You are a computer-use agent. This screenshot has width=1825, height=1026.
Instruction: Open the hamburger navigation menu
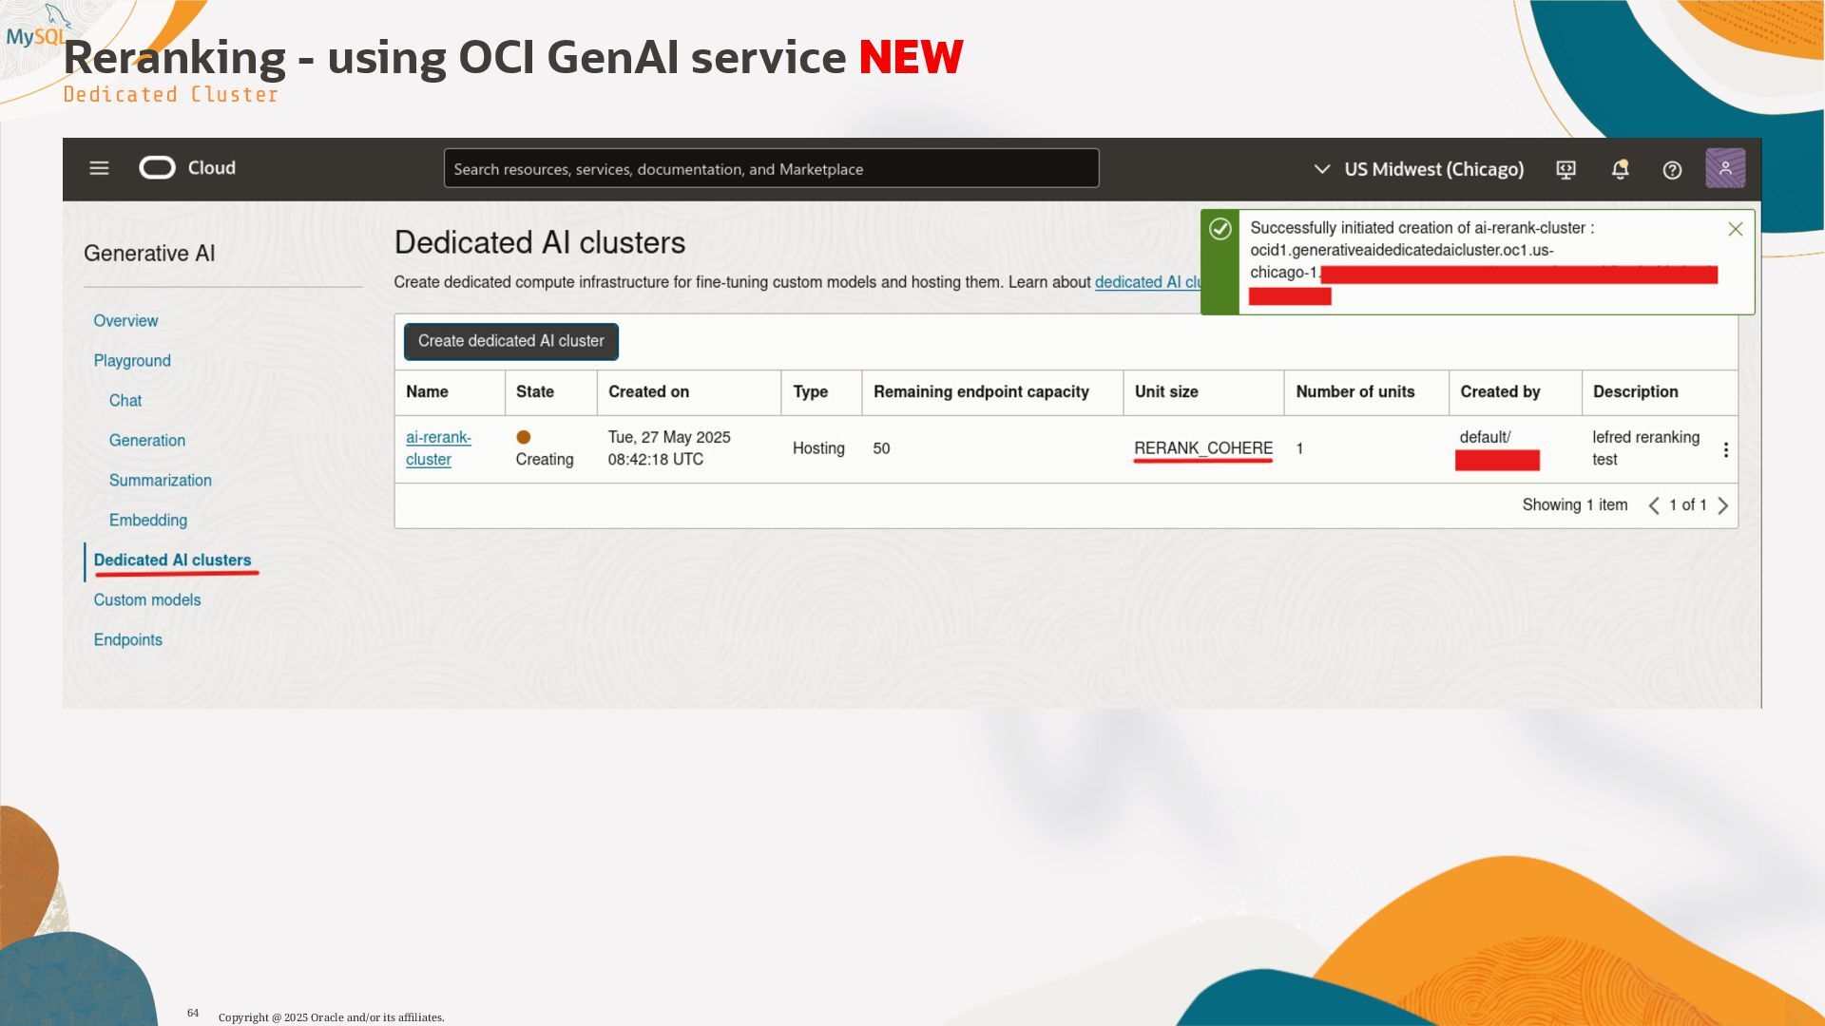[99, 168]
